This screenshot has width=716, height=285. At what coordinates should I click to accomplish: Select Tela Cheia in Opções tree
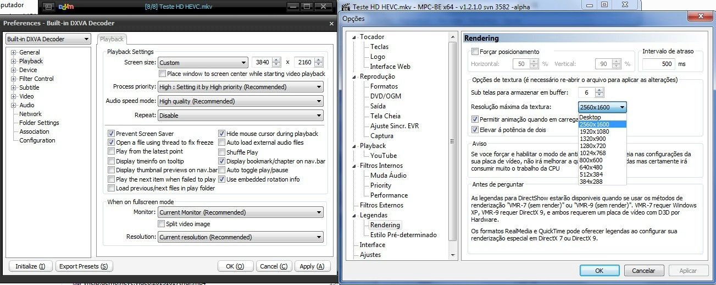pyautogui.click(x=385, y=116)
